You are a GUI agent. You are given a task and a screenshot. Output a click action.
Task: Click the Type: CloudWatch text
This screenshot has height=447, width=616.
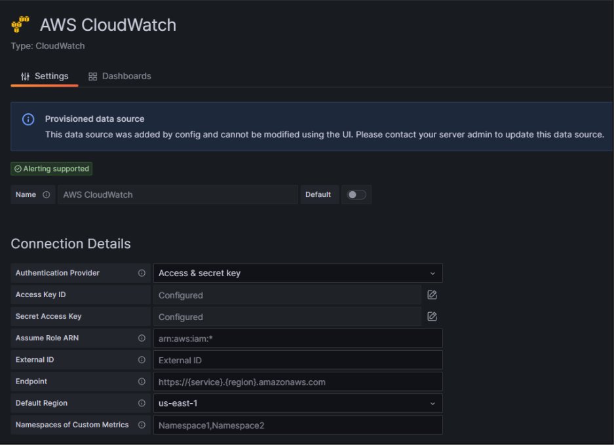[48, 46]
